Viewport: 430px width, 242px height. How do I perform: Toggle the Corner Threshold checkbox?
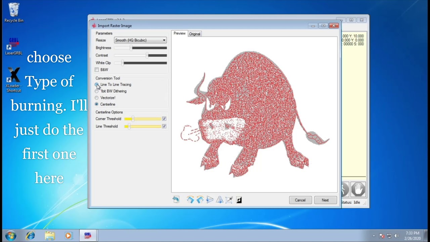pos(164,119)
